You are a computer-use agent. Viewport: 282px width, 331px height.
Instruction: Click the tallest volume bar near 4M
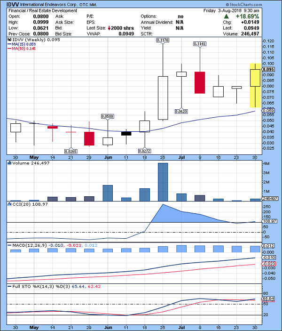click(163, 182)
